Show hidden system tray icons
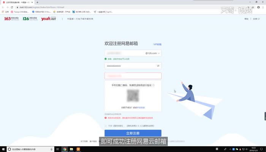This screenshot has height=152, width=266. point(230,149)
